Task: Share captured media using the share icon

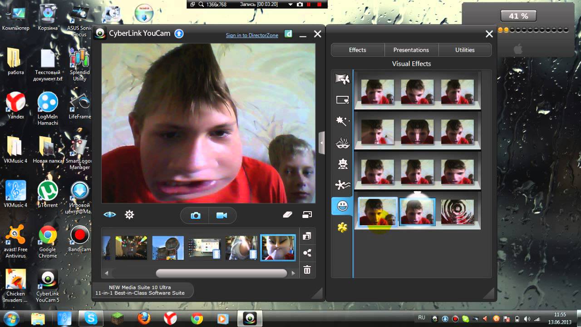Action: 307,253
